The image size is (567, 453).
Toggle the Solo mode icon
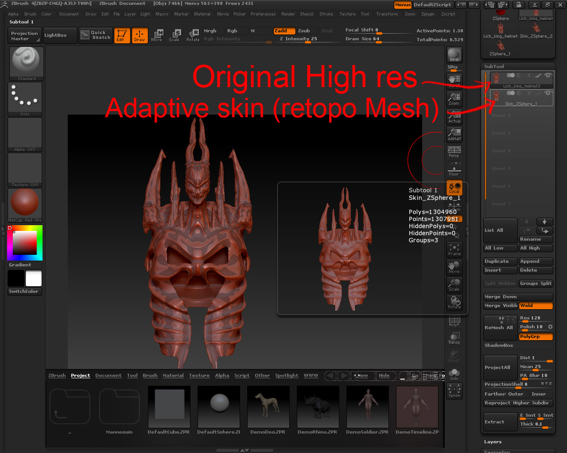(454, 373)
